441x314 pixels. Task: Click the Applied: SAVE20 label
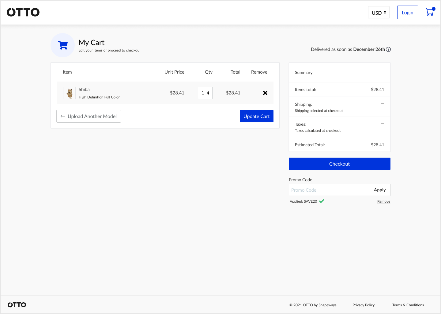coord(303,201)
